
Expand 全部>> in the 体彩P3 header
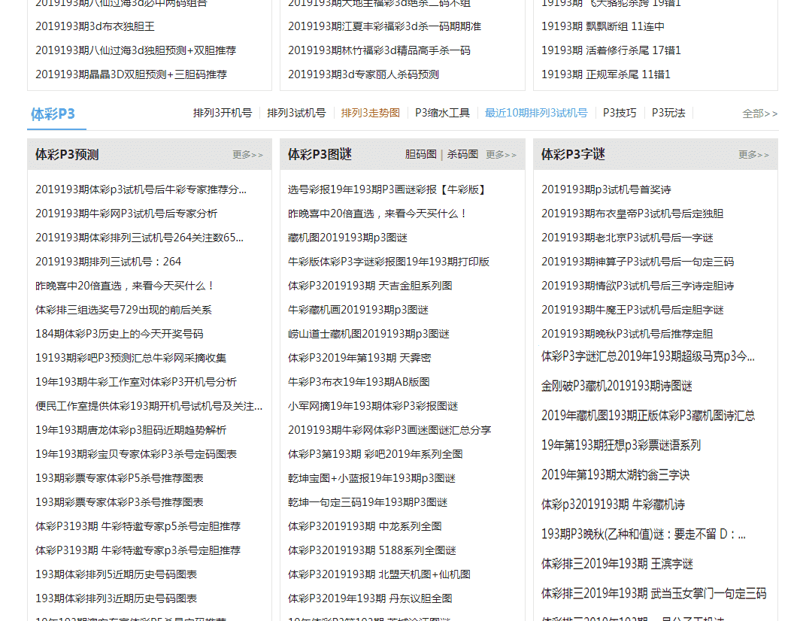[759, 114]
